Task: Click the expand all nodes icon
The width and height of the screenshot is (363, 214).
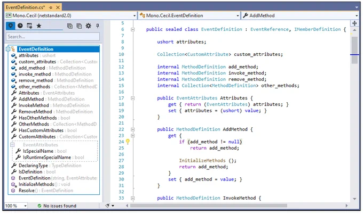Action: (x=70, y=26)
